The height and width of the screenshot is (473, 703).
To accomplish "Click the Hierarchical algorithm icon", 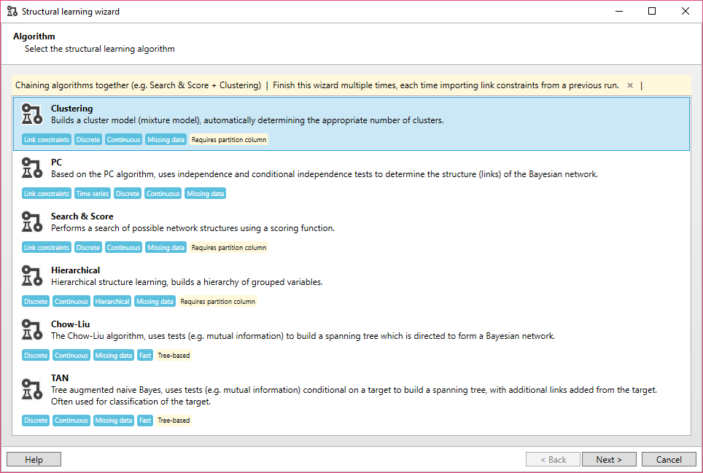I will click(x=31, y=276).
